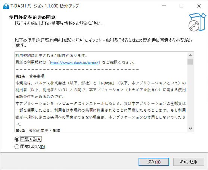Click the license text scrollbar thumb
Viewport: 208px width, 170px height.
pyautogui.click(x=190, y=62)
